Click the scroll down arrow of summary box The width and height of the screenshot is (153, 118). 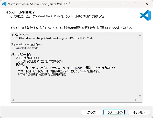coord(140,96)
